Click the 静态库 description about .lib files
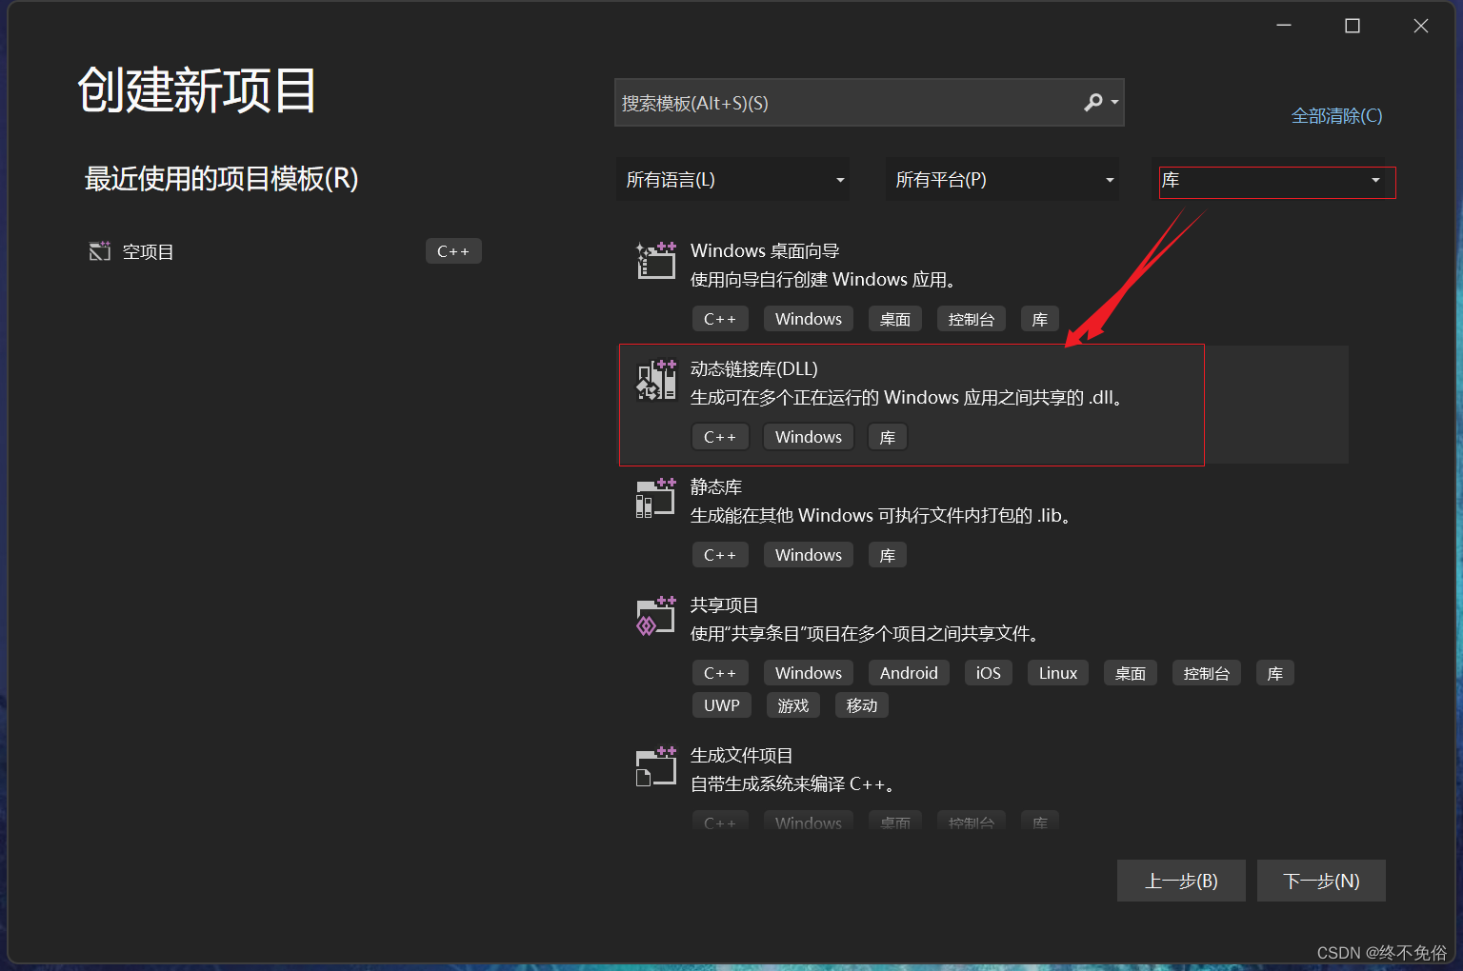 coord(884,516)
